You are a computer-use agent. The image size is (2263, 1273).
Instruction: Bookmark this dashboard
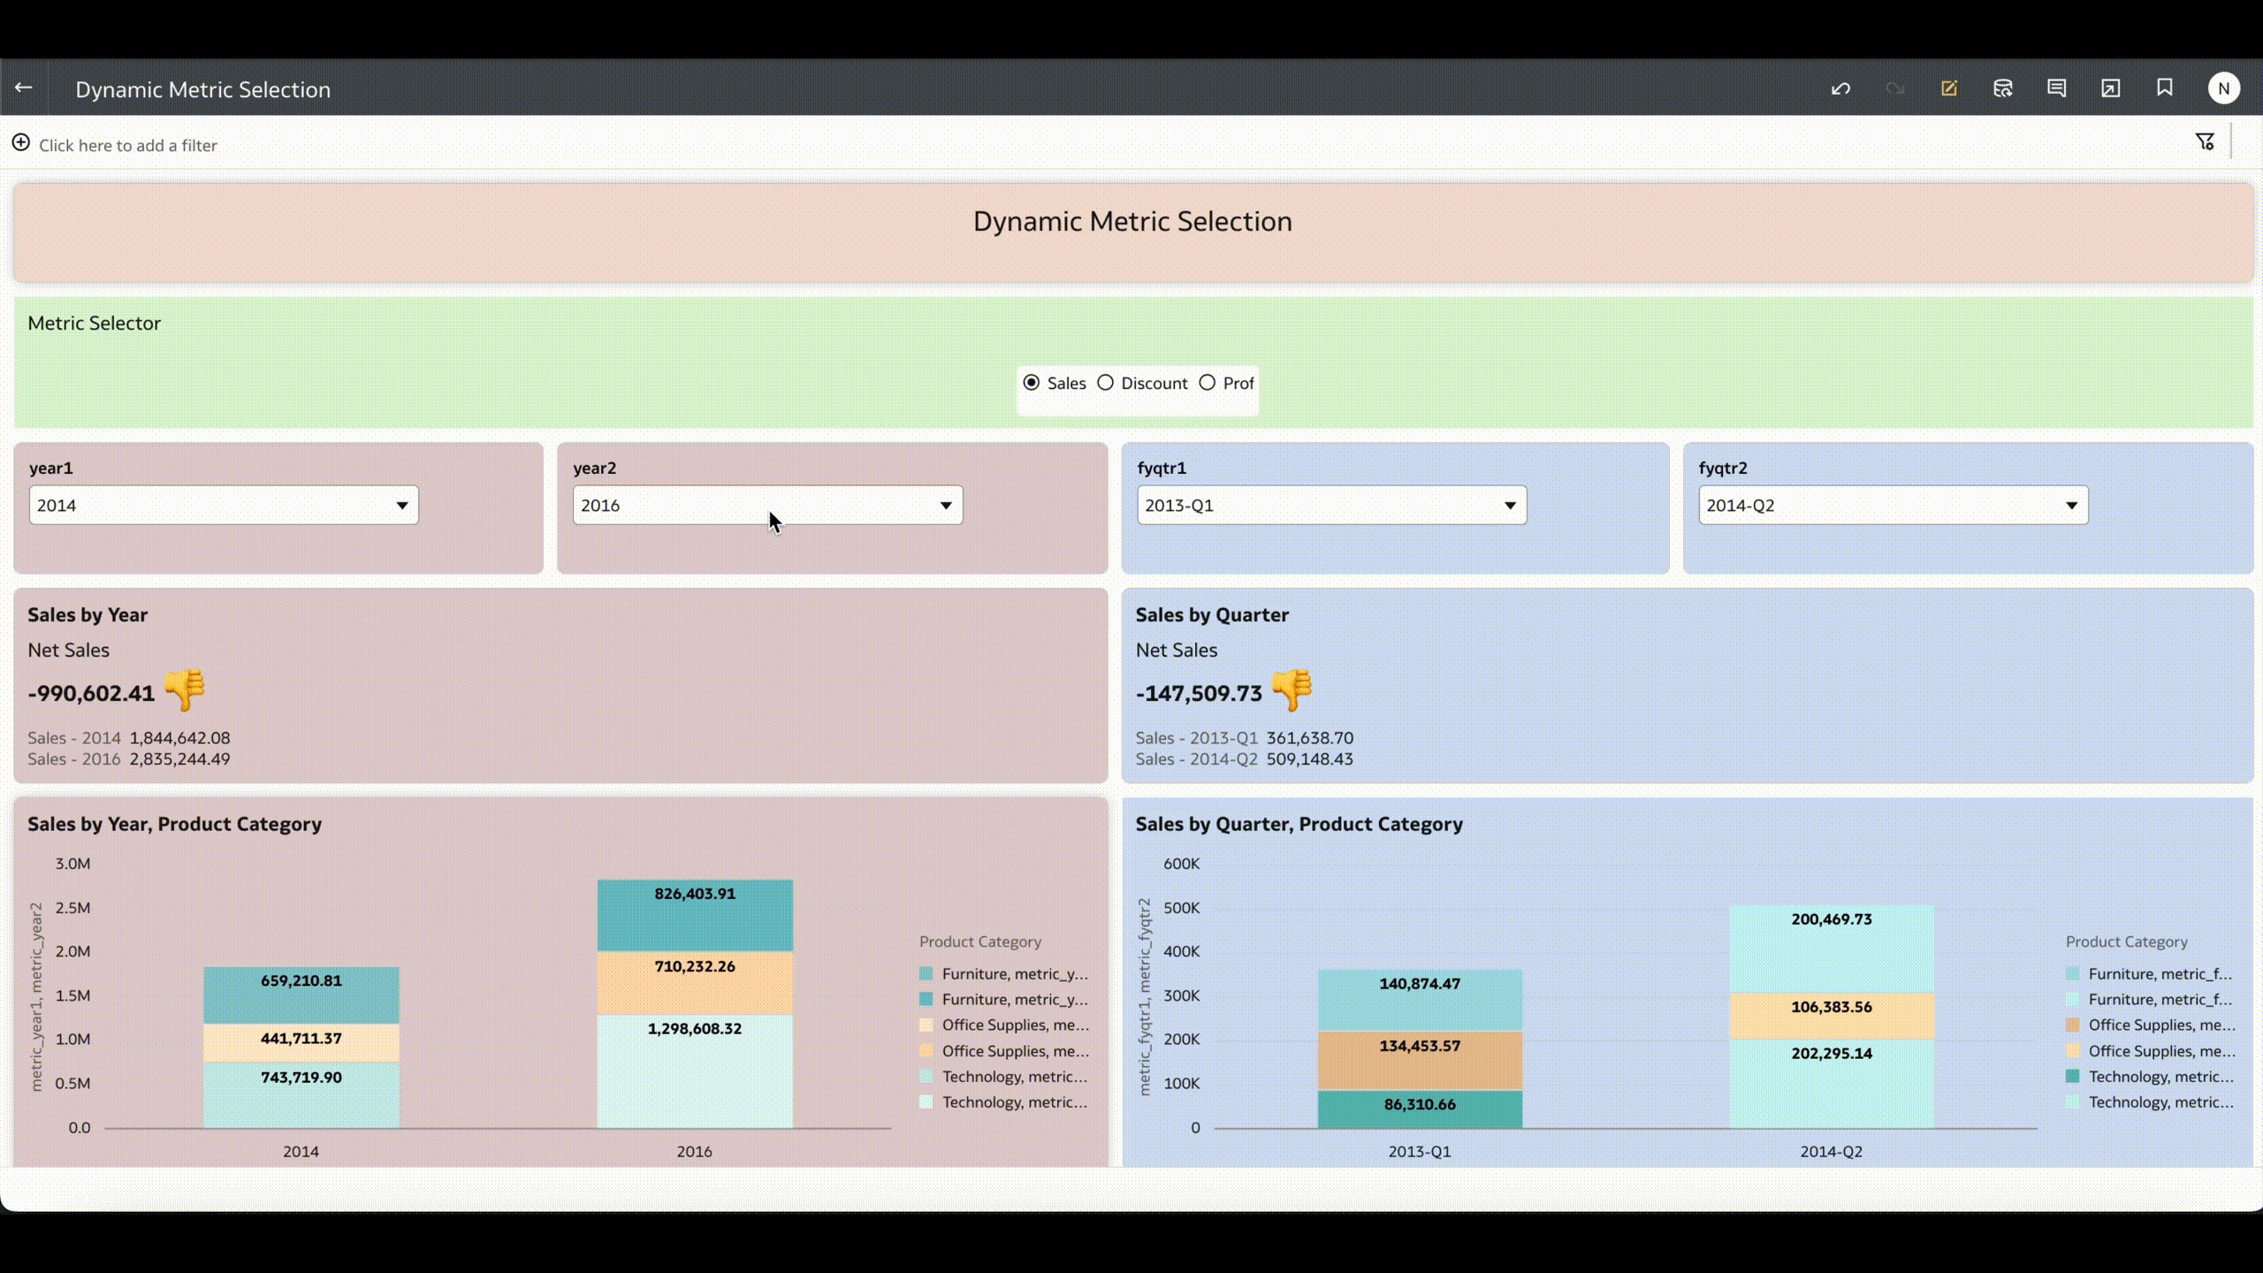(2163, 88)
